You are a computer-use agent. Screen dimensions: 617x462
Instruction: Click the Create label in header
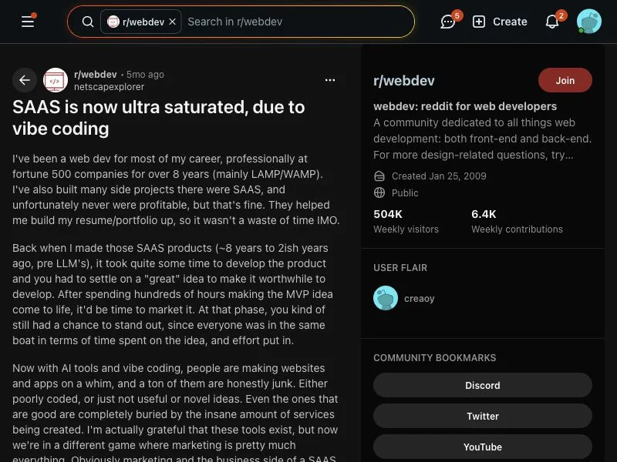coord(510,22)
